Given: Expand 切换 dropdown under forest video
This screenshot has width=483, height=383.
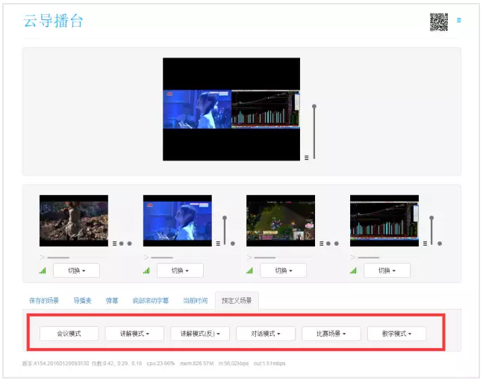Looking at the screenshot, I should click(76, 270).
